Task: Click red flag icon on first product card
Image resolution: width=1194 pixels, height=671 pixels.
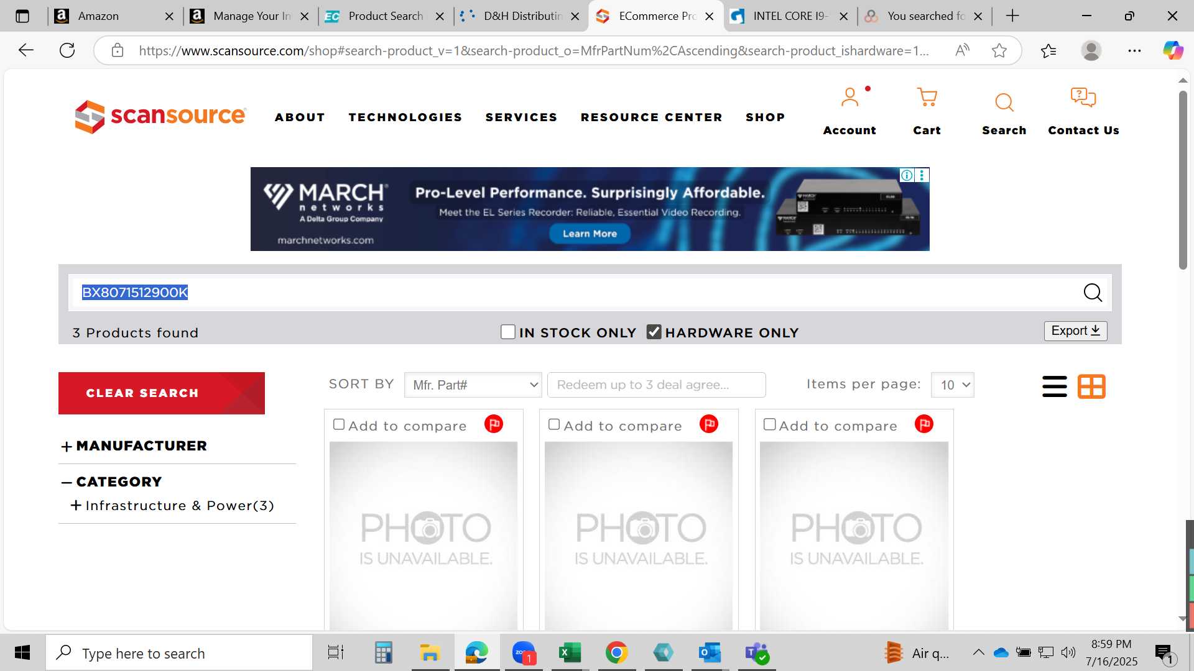Action: point(494,424)
